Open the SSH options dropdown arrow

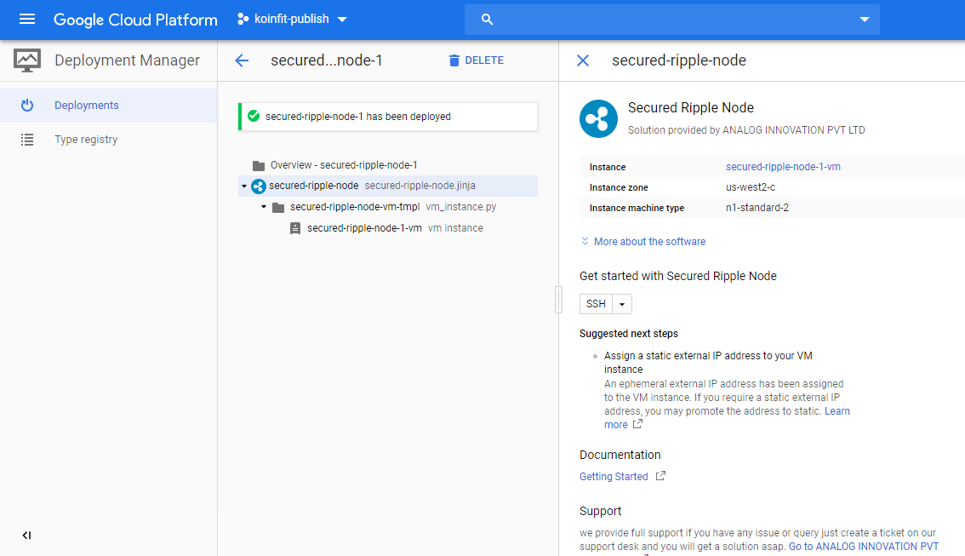coord(622,304)
